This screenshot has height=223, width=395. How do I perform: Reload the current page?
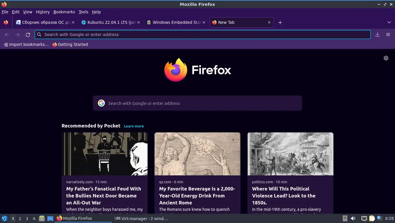pyautogui.click(x=28, y=35)
